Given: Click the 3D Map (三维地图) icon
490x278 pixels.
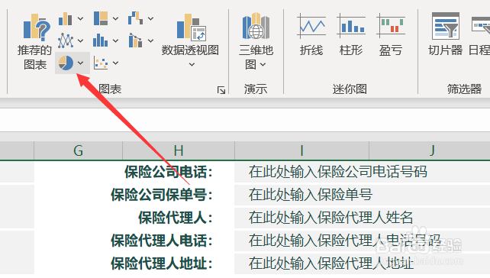Looking at the screenshot, I should point(256,26).
